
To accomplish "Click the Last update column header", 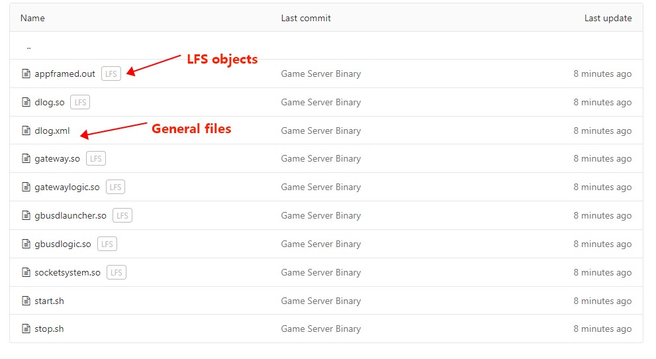I will click(x=608, y=18).
